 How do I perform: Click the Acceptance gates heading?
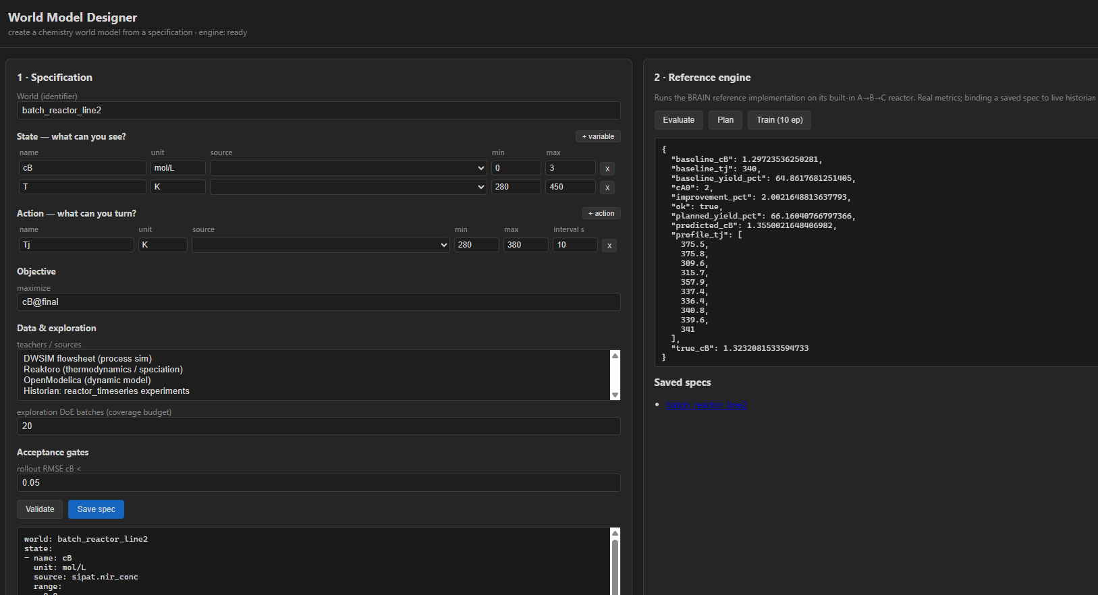click(x=53, y=453)
